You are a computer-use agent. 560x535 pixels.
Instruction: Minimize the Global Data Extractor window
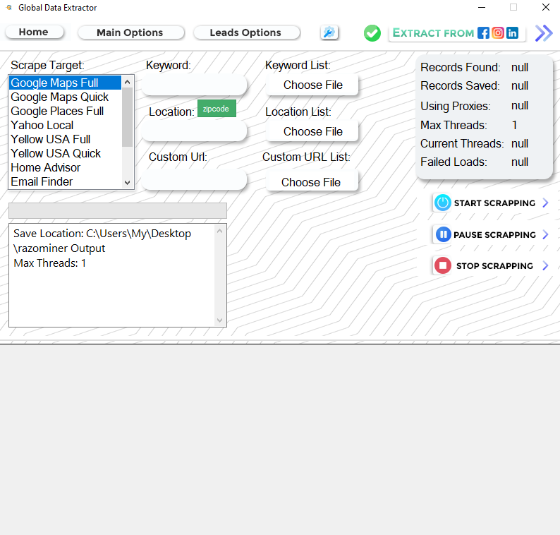coord(482,8)
